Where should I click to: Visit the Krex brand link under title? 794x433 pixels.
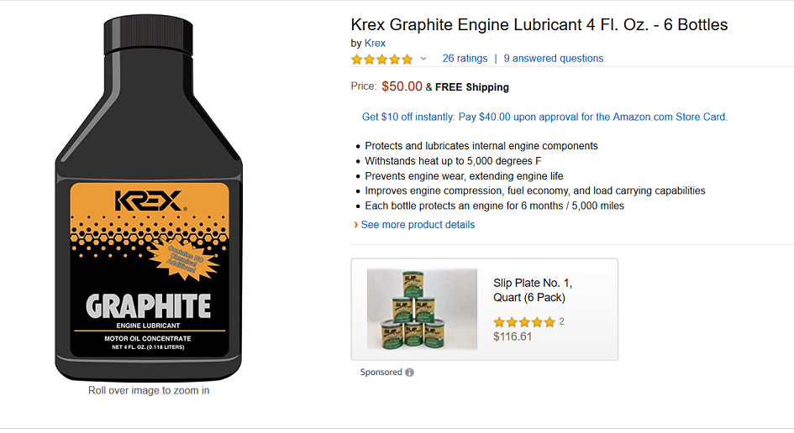coord(375,43)
